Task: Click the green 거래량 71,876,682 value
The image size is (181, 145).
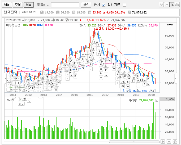Action: (x=146, y=100)
